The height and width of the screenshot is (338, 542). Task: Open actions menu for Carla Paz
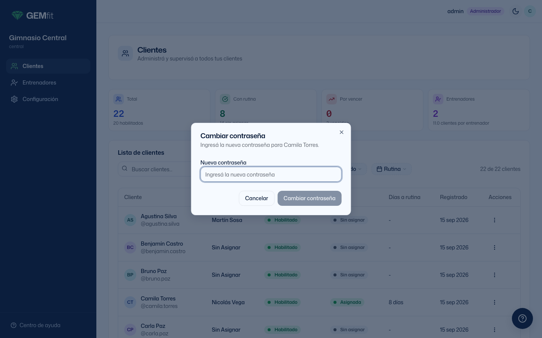495,330
